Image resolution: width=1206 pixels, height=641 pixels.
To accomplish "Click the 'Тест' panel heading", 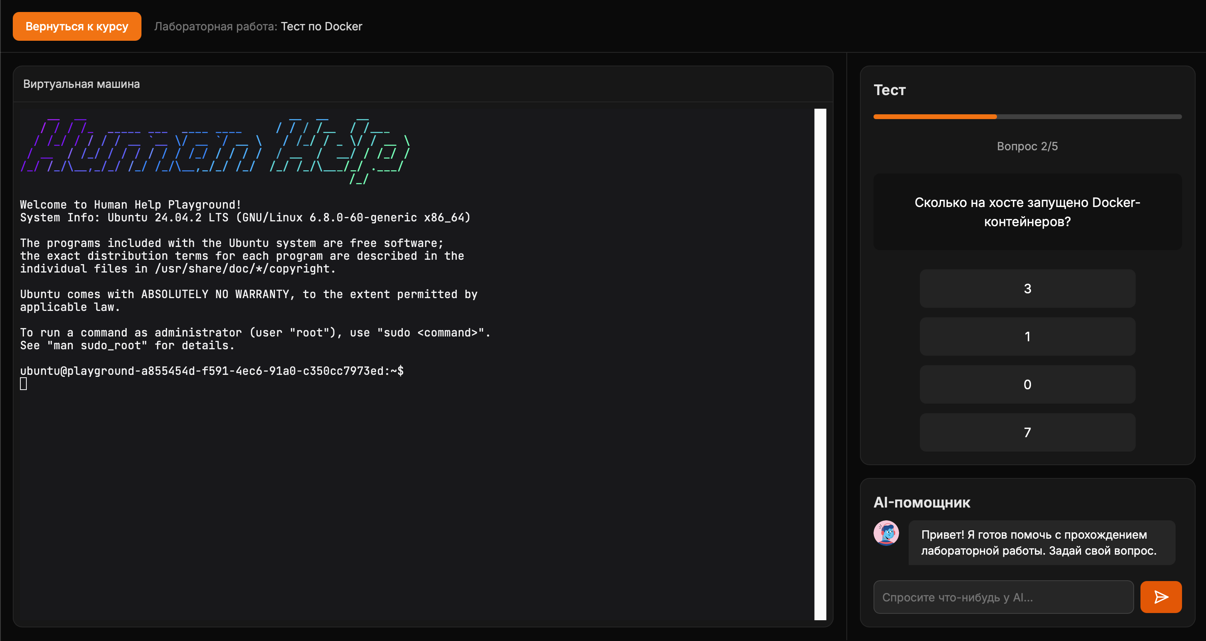I will click(890, 90).
